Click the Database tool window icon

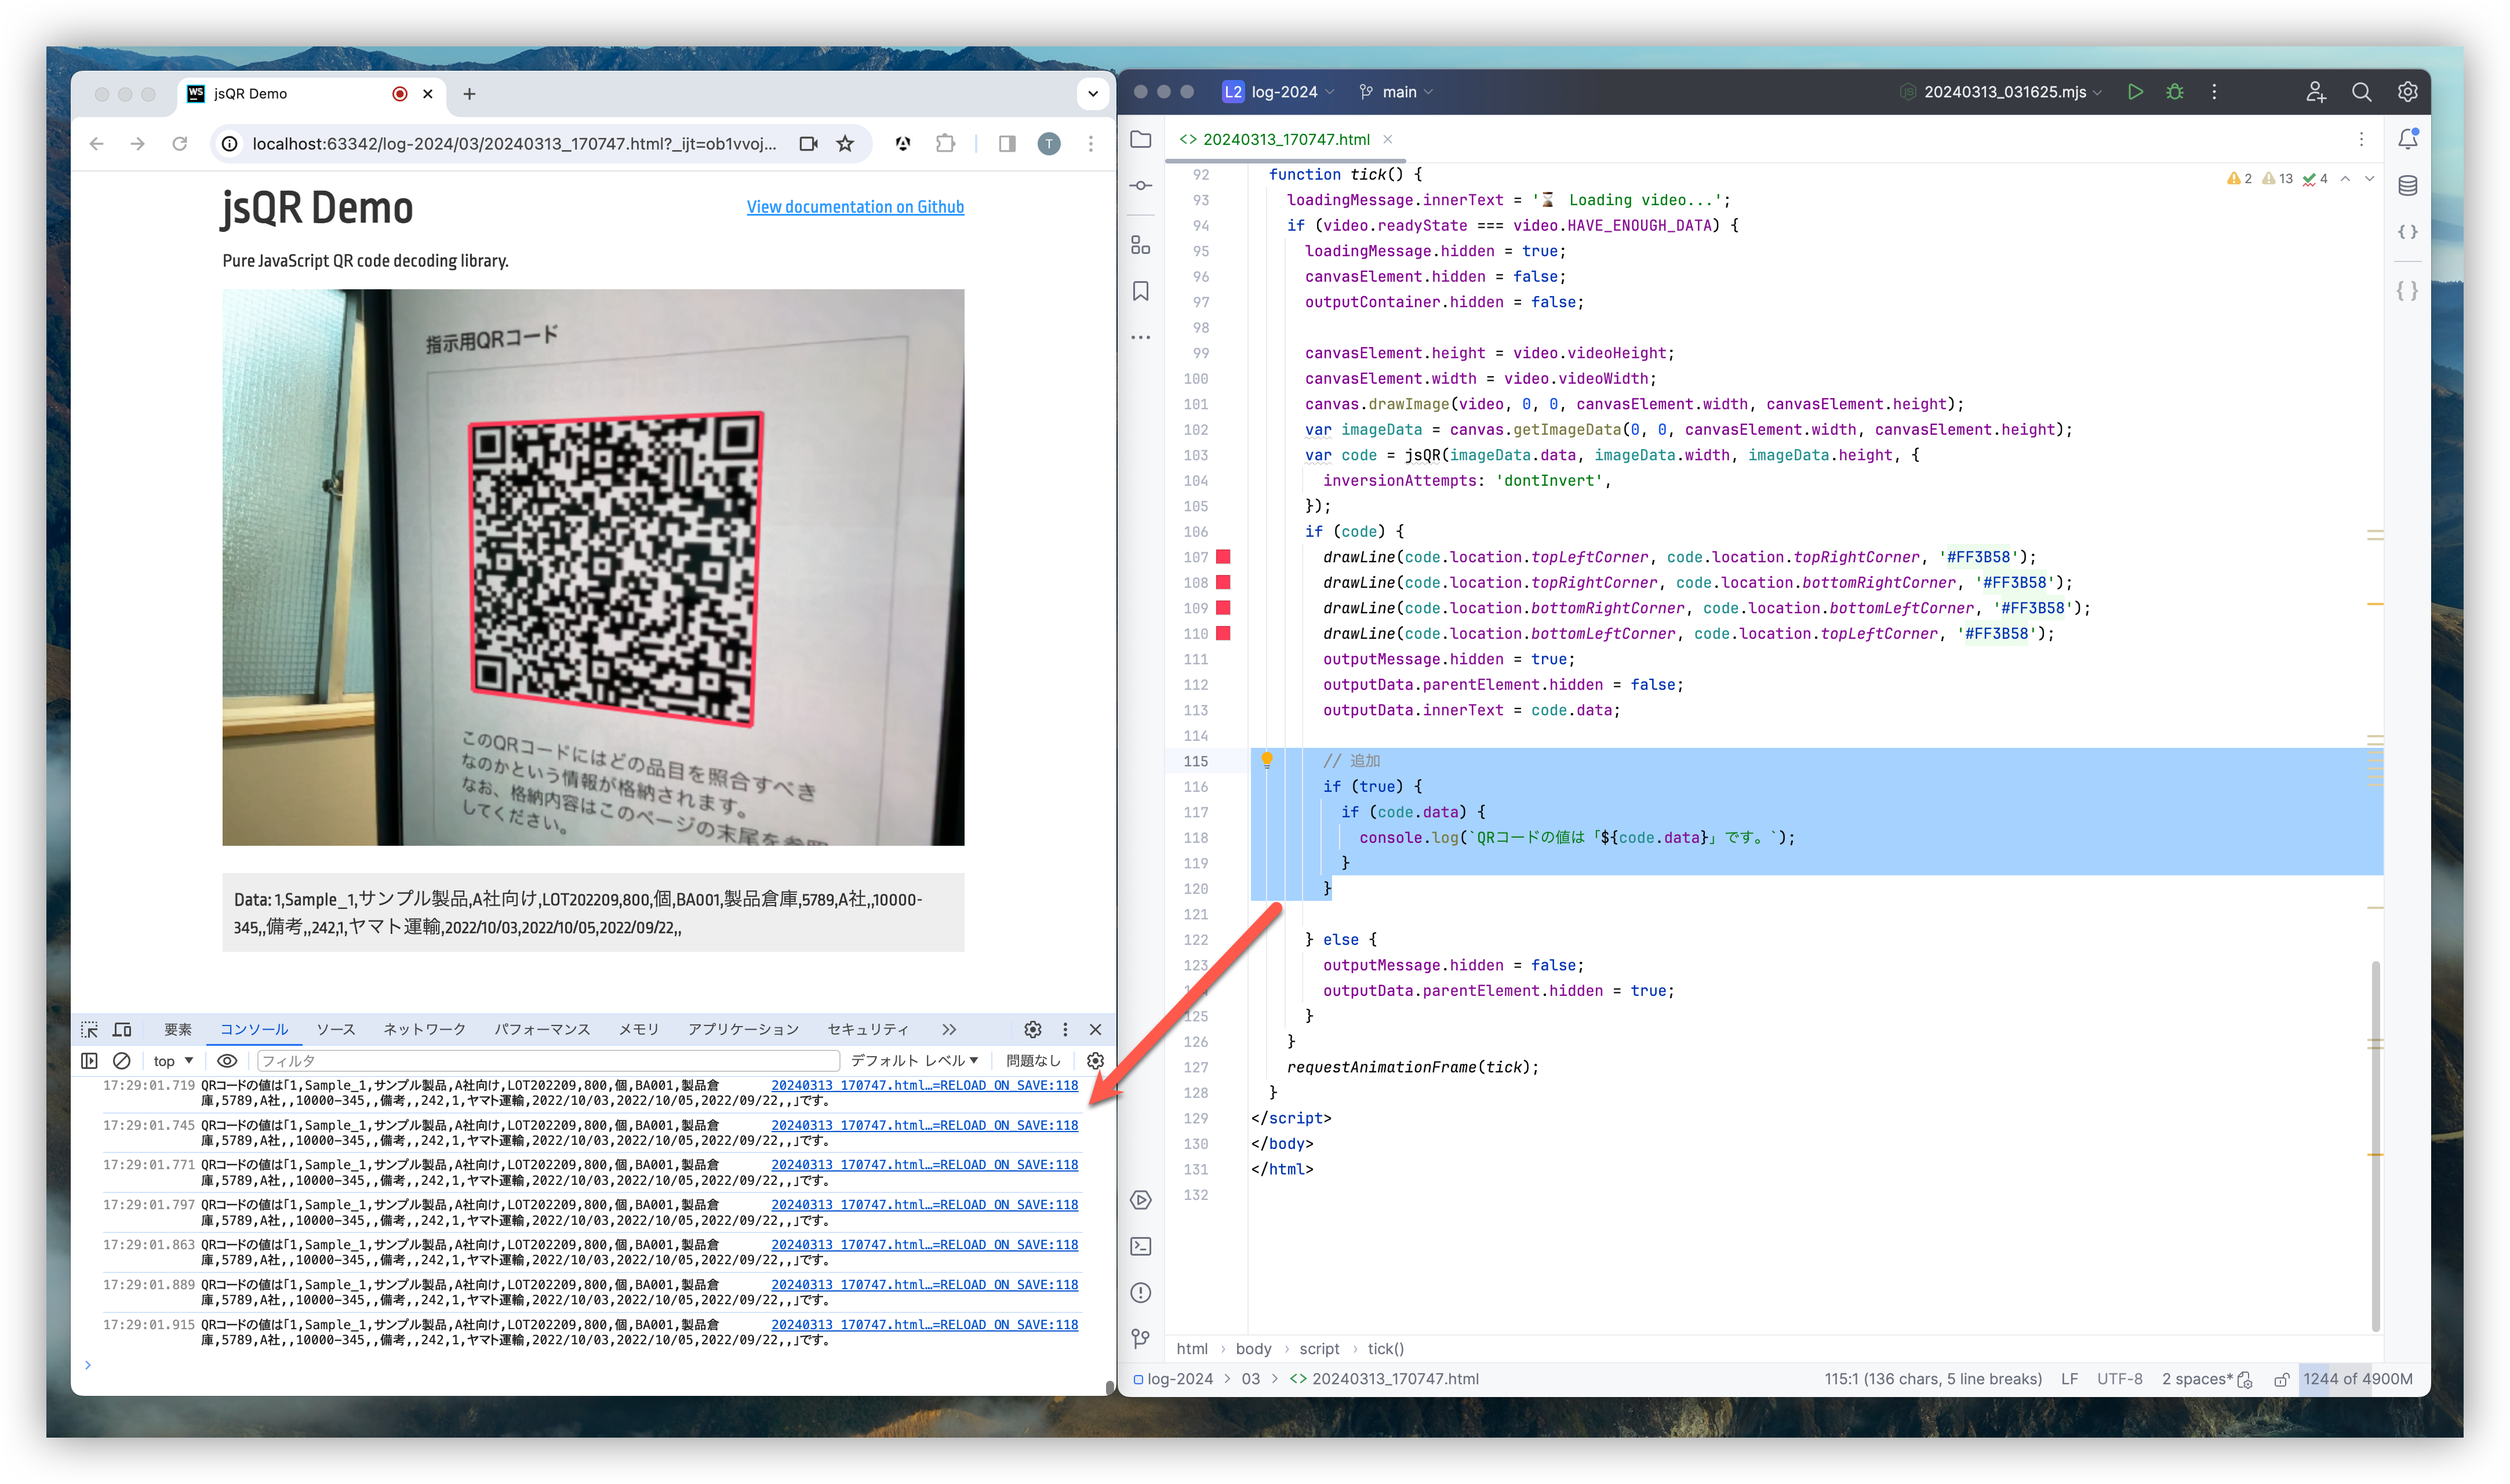2408,186
